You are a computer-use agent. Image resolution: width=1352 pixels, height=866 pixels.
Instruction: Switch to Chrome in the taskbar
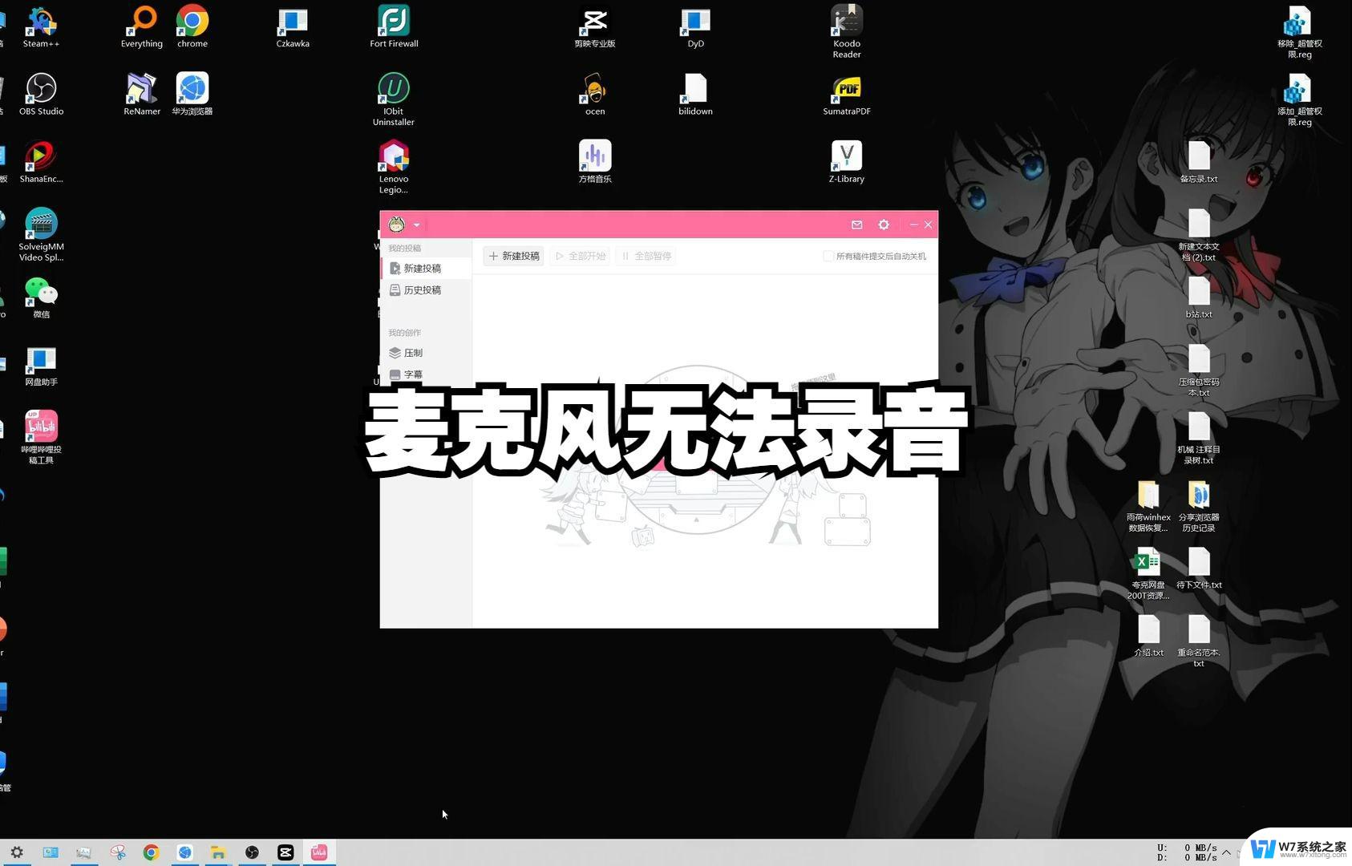click(152, 852)
